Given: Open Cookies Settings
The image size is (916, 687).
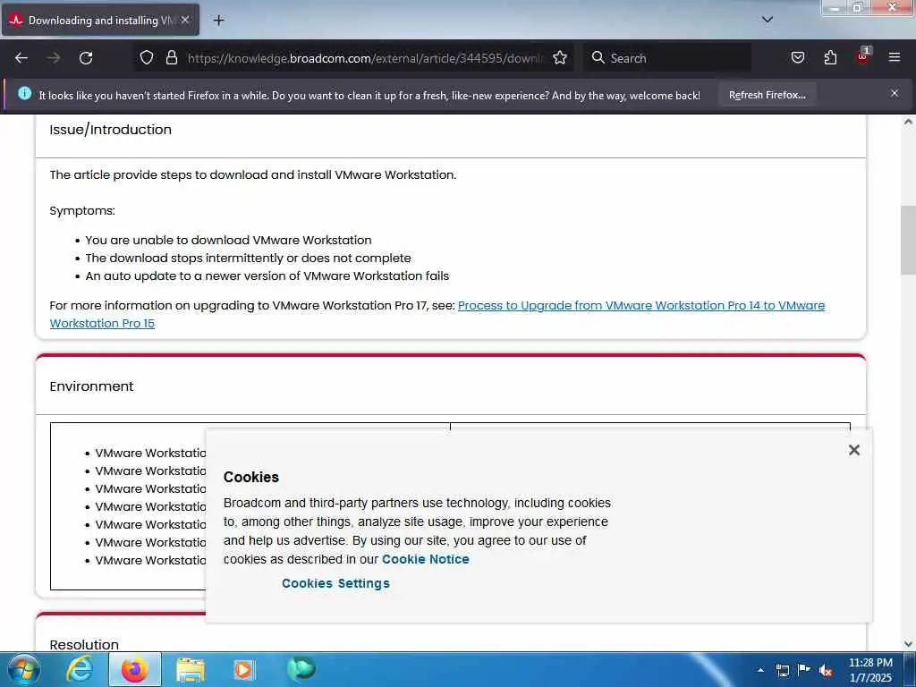Looking at the screenshot, I should pos(335,583).
